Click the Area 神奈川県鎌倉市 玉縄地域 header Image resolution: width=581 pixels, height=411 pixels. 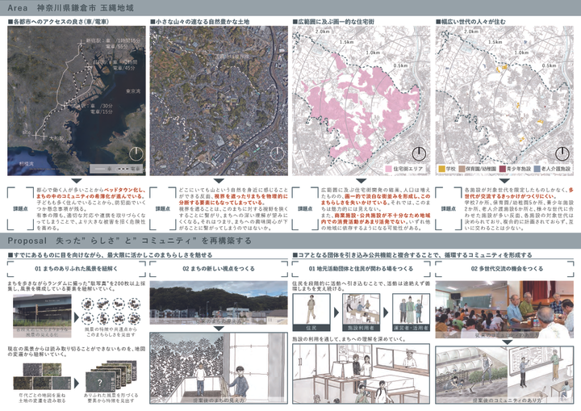pos(70,8)
